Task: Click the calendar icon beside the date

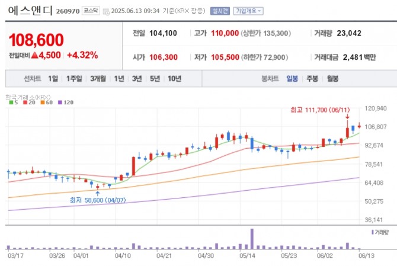Action: coord(106,11)
